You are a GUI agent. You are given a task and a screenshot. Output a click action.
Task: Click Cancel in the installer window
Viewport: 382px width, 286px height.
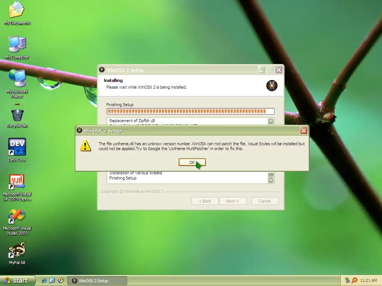point(264,201)
